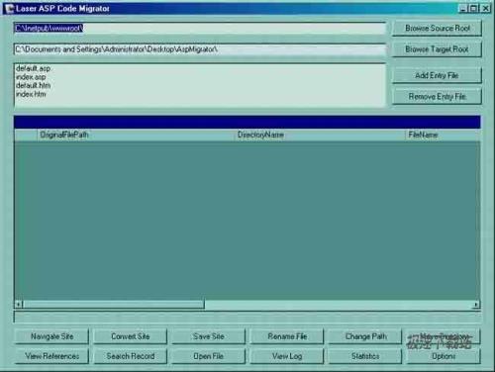
Task: Click the OriginalFilePath column header
Action: pyautogui.click(x=136, y=135)
